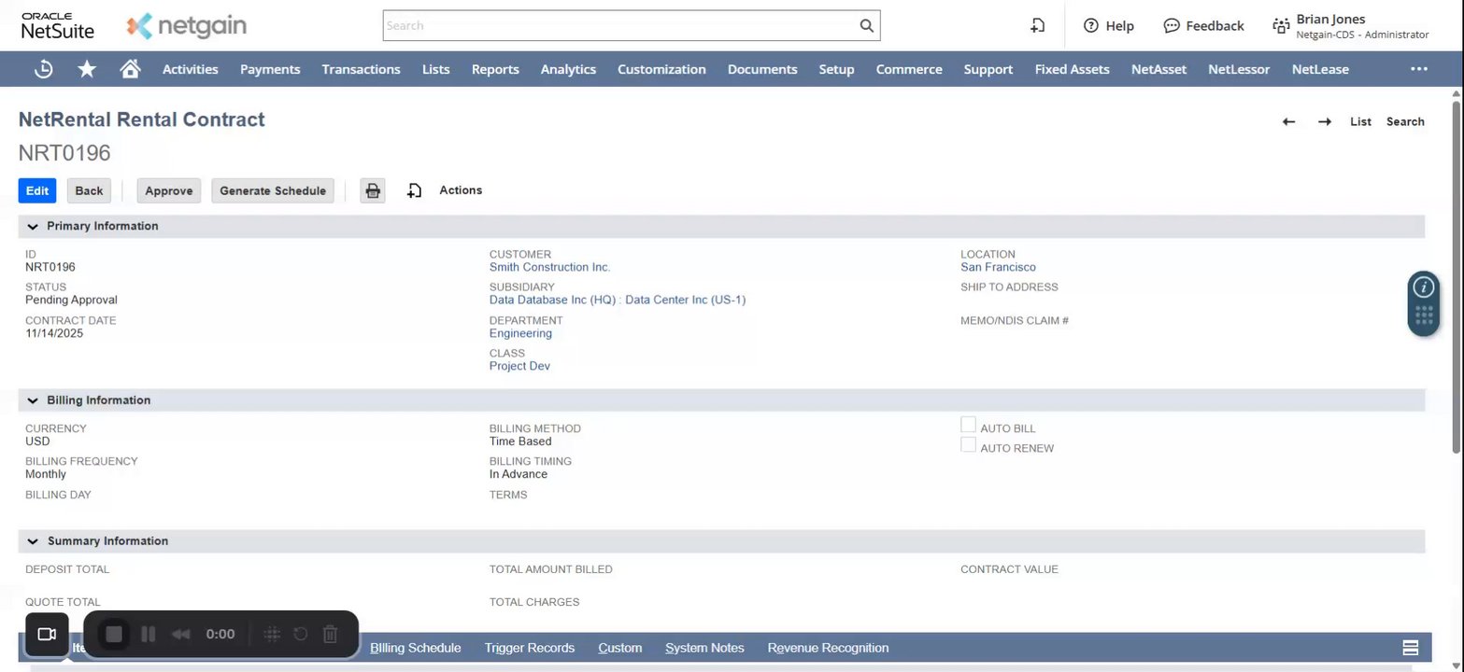Collapse the Summary Information section
Image resolution: width=1464 pixels, height=672 pixels.
[x=33, y=541]
